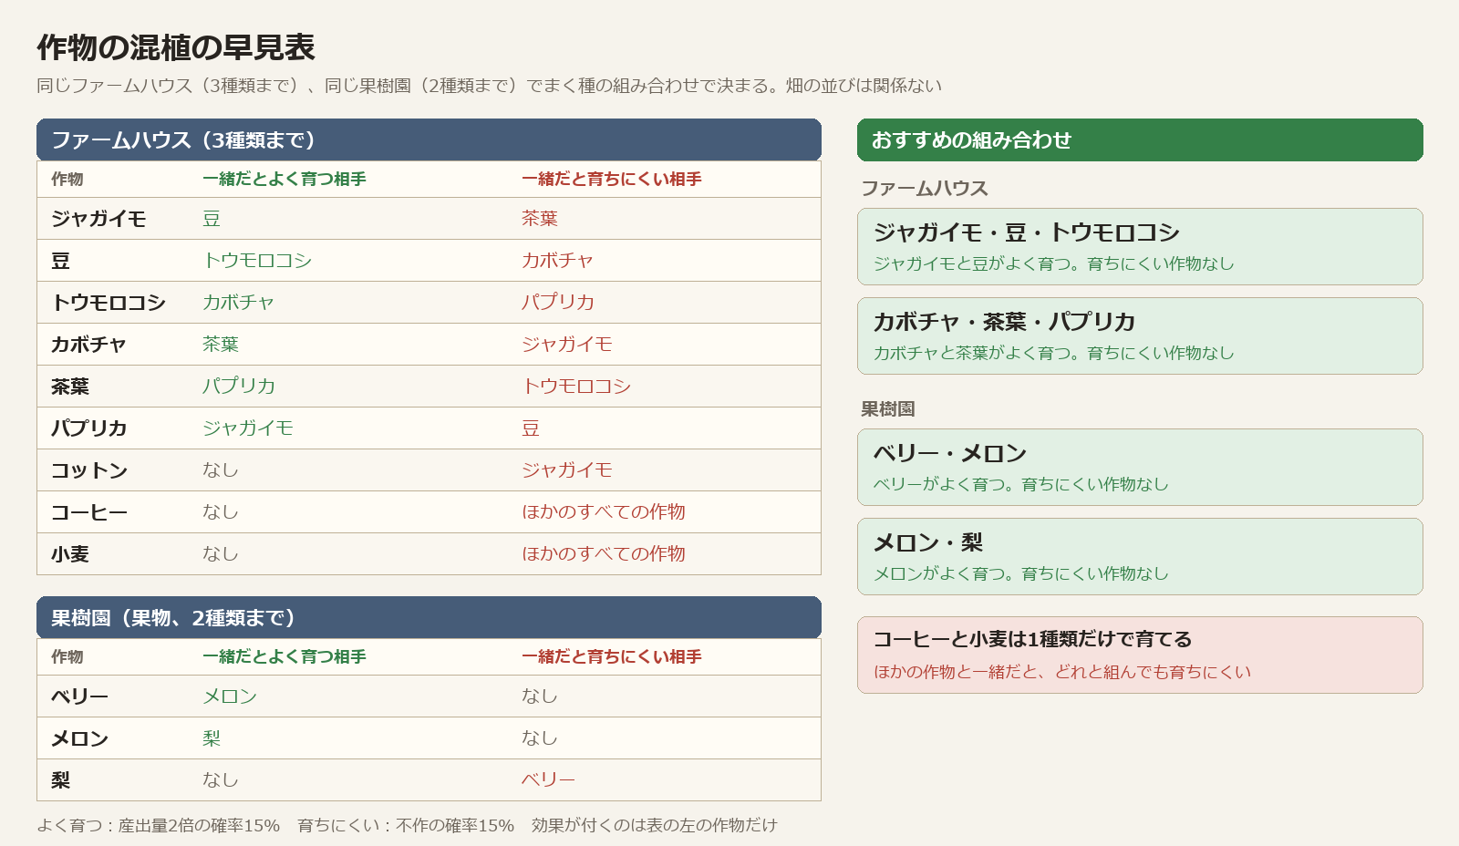Click green "ジャガイモ" in the パプリカ row
Image resolution: width=1459 pixels, height=846 pixels.
(248, 428)
